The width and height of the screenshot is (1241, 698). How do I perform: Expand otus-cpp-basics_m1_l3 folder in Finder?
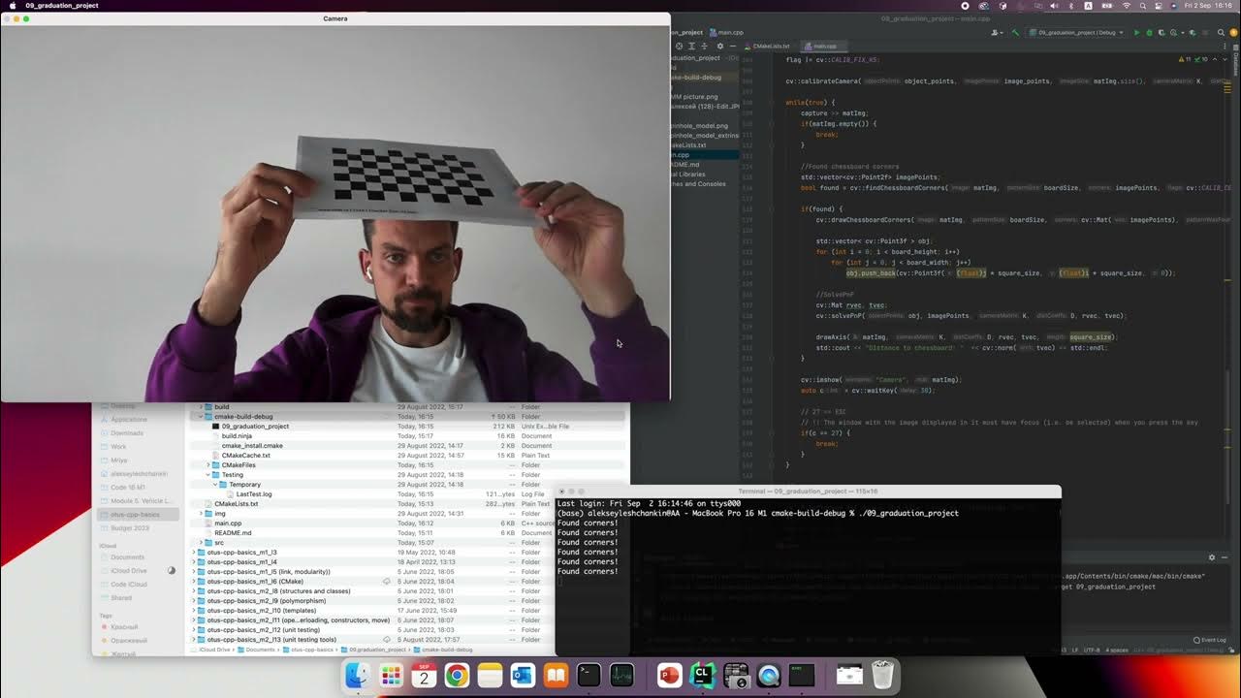193,553
